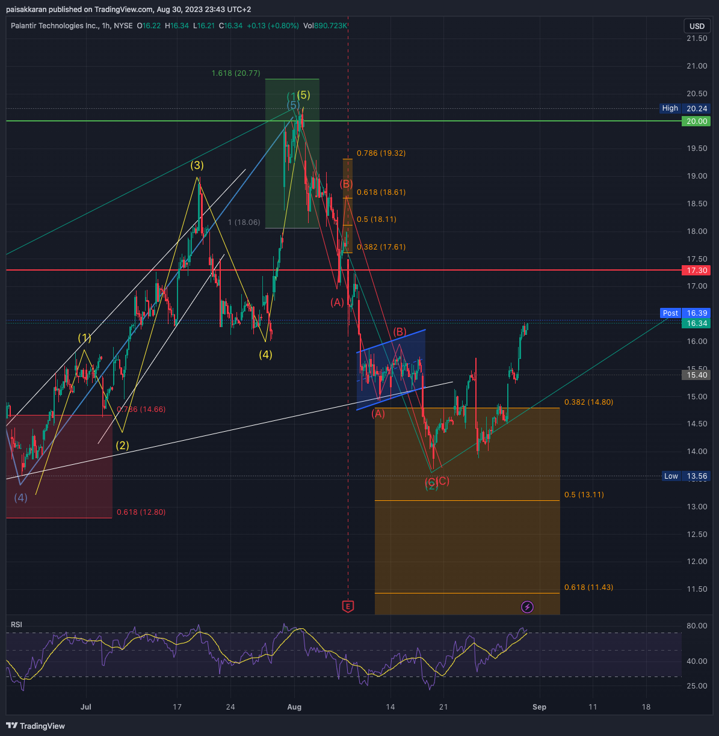Click the red (A) label near 16.70
Screen dimensions: 719x736
tap(337, 302)
